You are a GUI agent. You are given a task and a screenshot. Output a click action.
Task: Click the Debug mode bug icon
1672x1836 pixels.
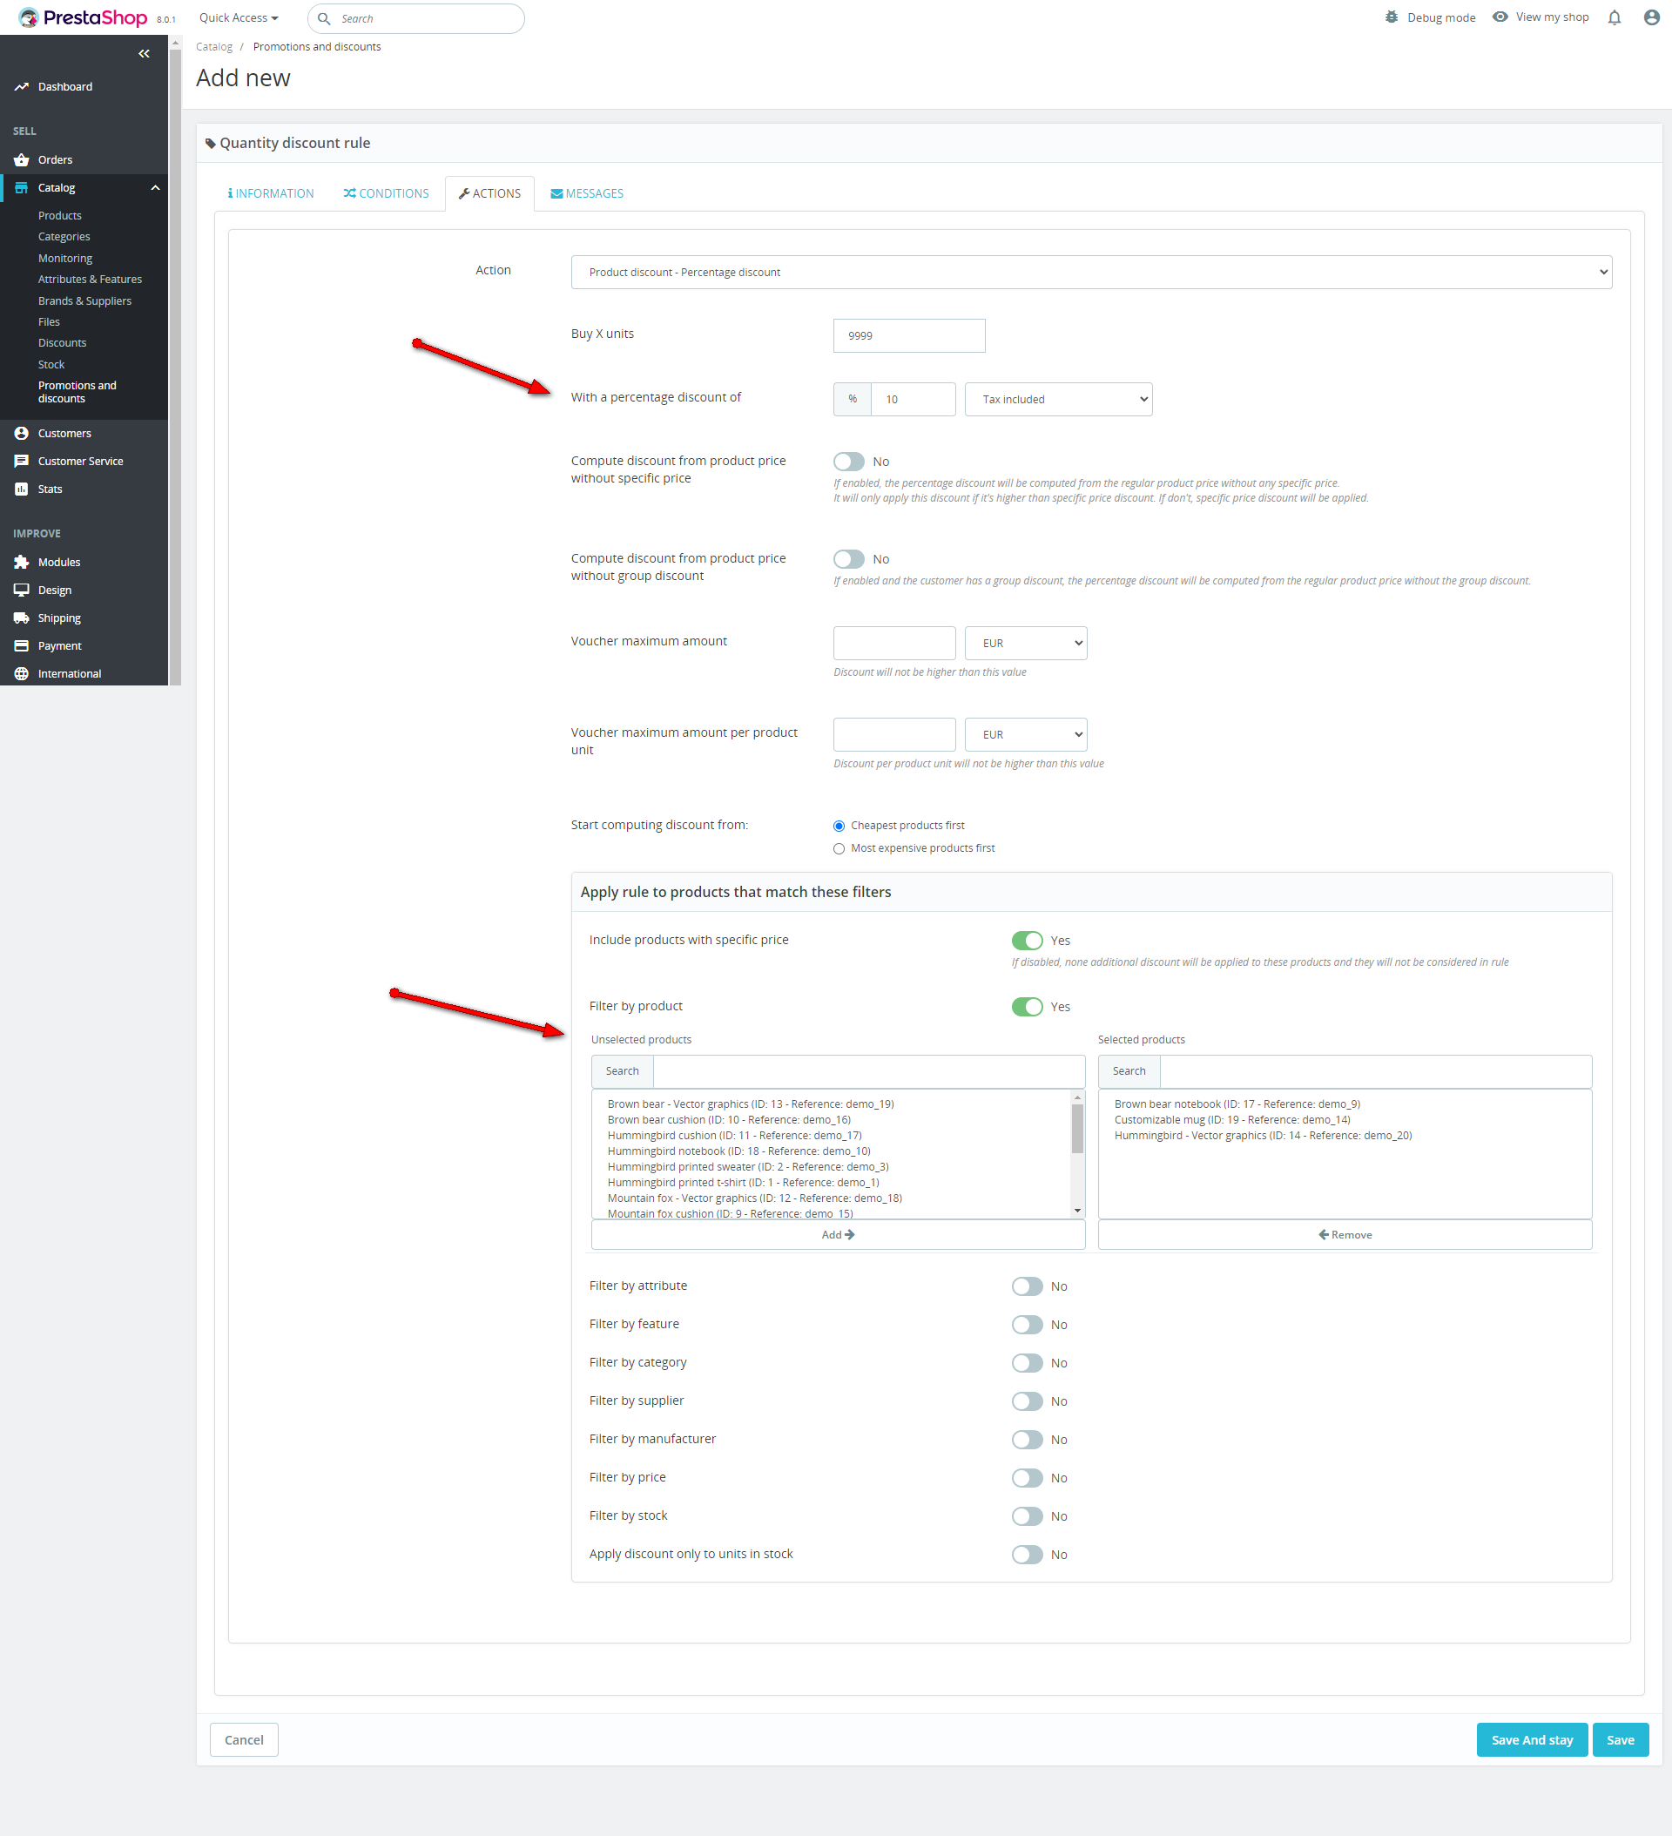[x=1391, y=17]
